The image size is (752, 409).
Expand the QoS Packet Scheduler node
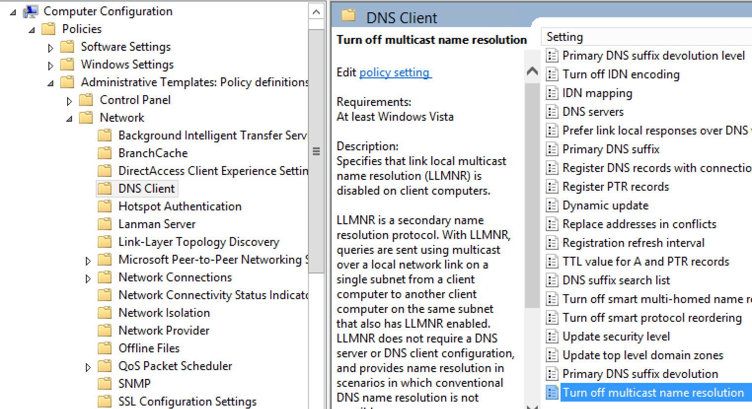tap(88, 367)
